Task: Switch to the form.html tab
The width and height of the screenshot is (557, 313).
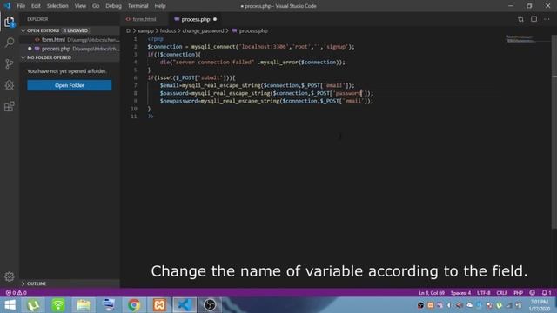Action: pyautogui.click(x=144, y=19)
